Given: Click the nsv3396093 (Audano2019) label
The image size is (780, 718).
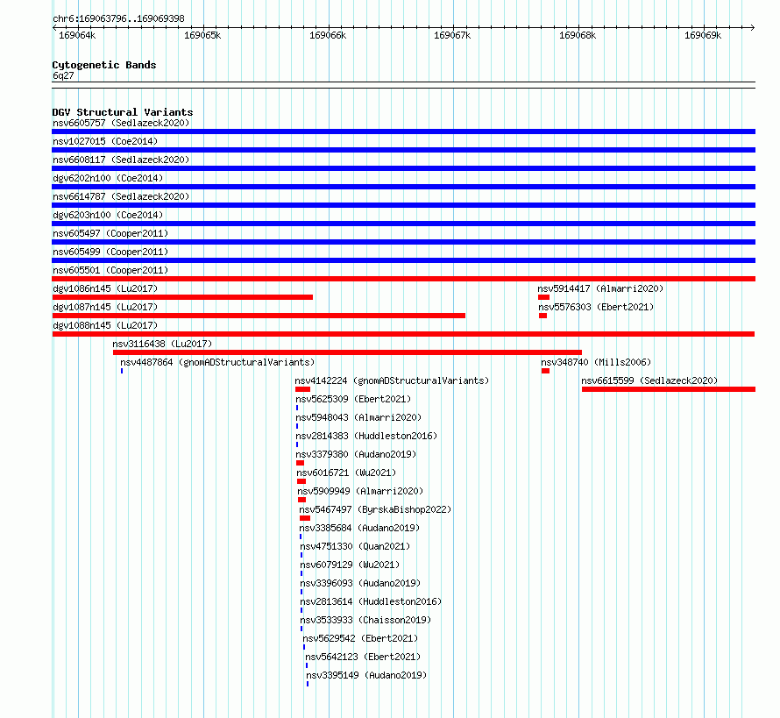Looking at the screenshot, I should point(360,583).
